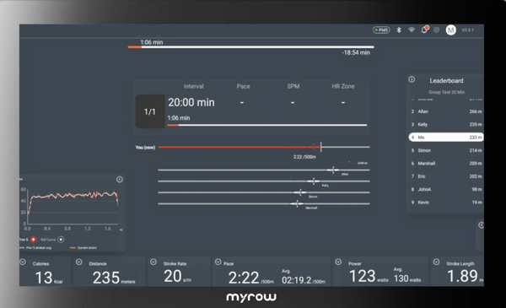This screenshot has height=308, width=506.
Task: Select Allan in the leaderboard
Action: pyautogui.click(x=446, y=111)
